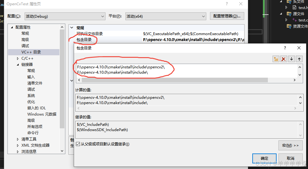Expand the C/C++ tree node
This screenshot has height=169, width=308.
tap(18, 58)
